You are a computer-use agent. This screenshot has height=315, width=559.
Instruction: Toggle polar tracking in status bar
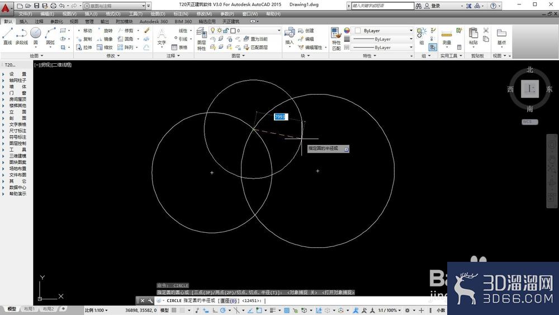pyautogui.click(x=223, y=311)
